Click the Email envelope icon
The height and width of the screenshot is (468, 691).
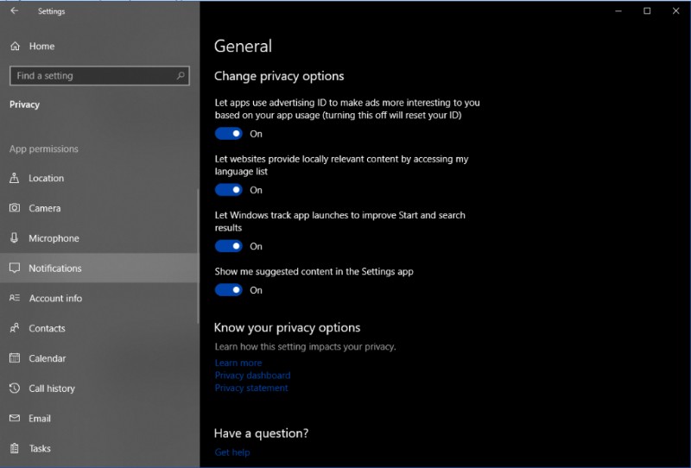[x=15, y=418]
